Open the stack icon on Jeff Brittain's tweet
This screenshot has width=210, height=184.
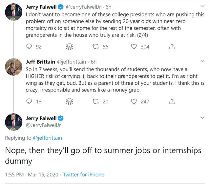[x=69, y=101]
